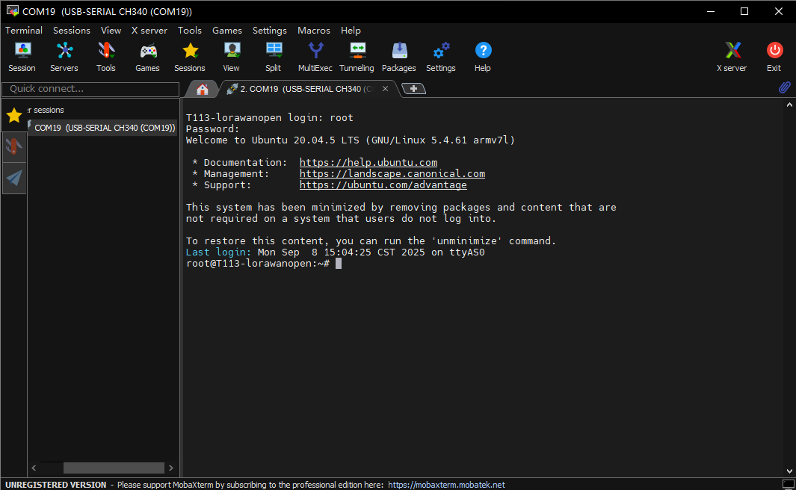This screenshot has height=490, width=796.
Task: Click the UNREGISTERED VERSION status text
Action: click(56, 485)
